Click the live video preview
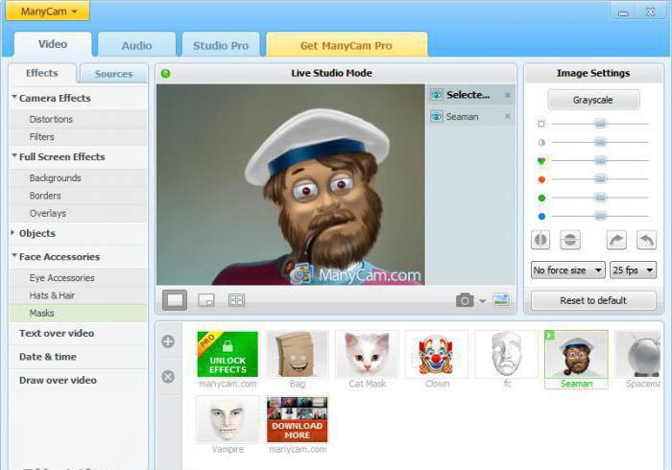 click(291, 184)
